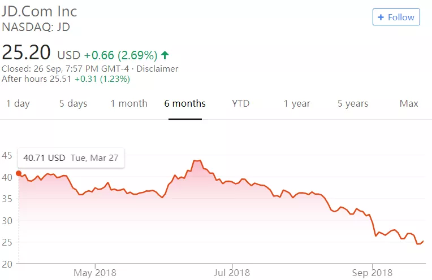Screen dimensions: 432x280
Task: Open the Max range tab
Action: 409,104
